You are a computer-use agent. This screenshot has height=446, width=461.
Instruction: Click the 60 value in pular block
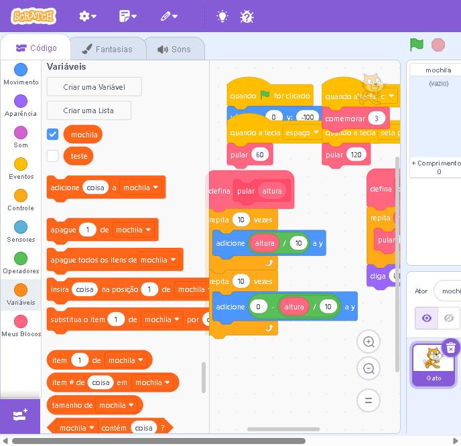pos(260,155)
